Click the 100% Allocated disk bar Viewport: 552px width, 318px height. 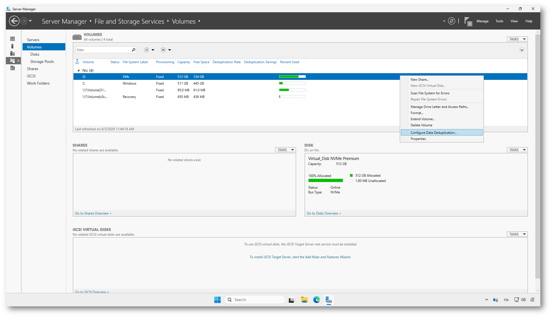(x=326, y=181)
